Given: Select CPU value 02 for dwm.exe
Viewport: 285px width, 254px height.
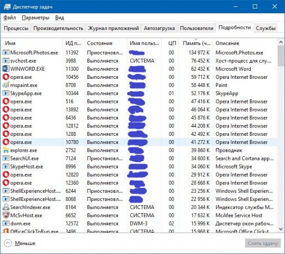Looking at the screenshot, I should point(171,224).
